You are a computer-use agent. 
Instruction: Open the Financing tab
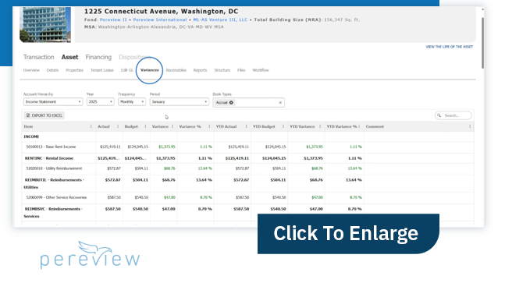98,57
